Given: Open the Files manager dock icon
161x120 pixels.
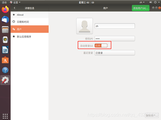Looking at the screenshot, I should 5,30.
